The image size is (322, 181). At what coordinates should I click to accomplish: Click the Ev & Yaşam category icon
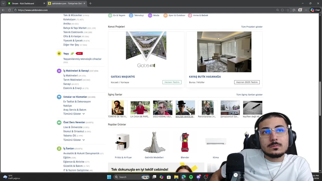tap(110, 15)
